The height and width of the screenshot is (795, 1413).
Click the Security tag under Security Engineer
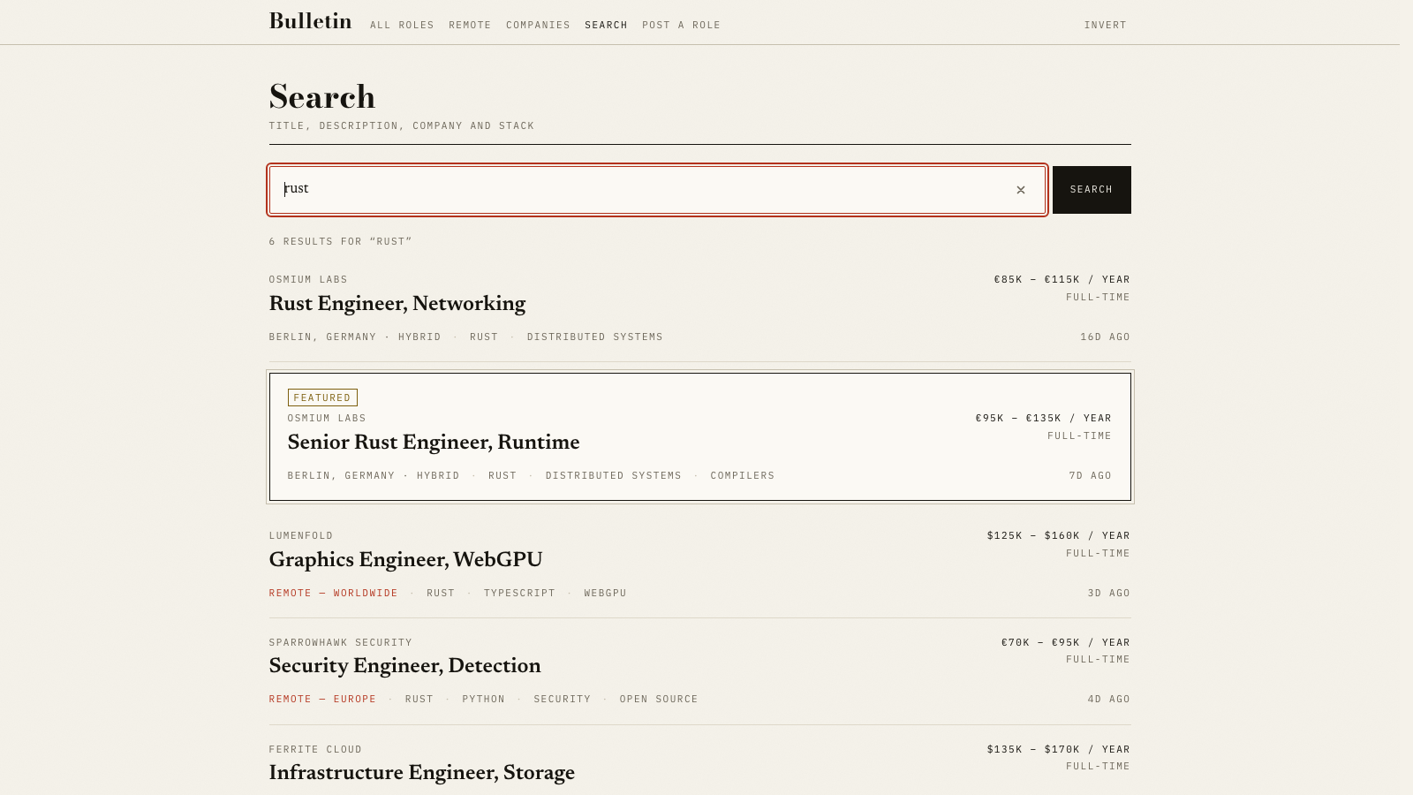point(563,700)
